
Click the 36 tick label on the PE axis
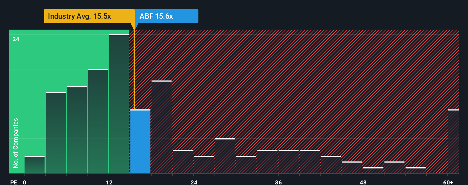[278, 182]
